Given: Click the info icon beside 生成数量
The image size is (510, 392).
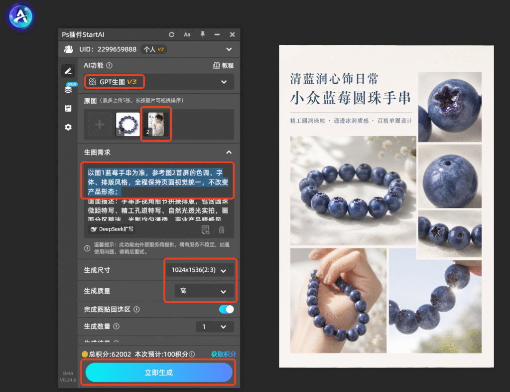Looking at the screenshot, I should coord(117,326).
